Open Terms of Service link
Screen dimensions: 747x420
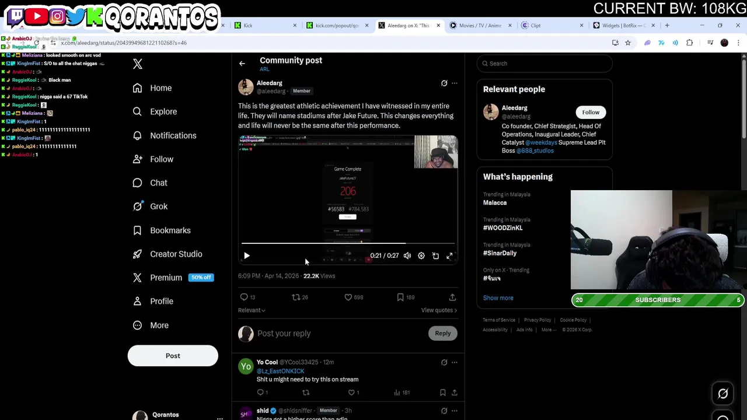point(499,320)
